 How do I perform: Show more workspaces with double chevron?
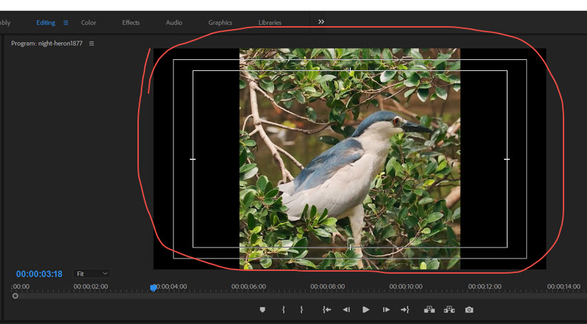point(321,22)
